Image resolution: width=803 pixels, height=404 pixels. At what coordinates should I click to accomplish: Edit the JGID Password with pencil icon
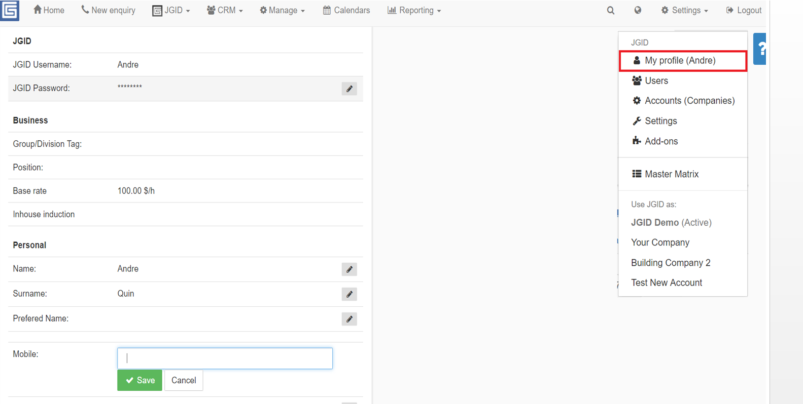point(349,89)
